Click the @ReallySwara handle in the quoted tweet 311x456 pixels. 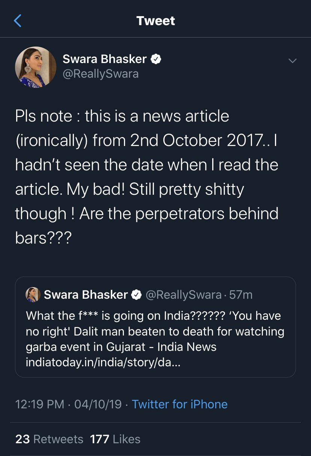(183, 295)
